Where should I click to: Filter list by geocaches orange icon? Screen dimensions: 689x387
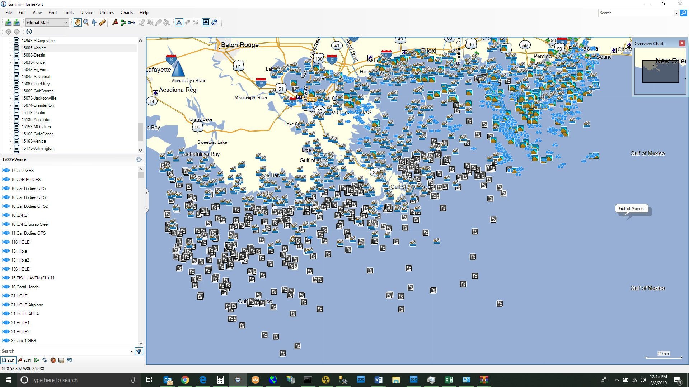point(53,360)
